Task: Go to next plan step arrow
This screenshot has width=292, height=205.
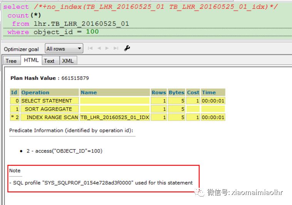Action: [x=107, y=48]
